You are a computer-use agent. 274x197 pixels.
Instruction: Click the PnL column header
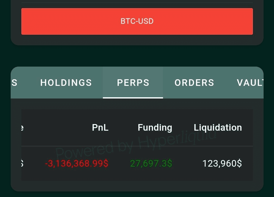coord(100,128)
